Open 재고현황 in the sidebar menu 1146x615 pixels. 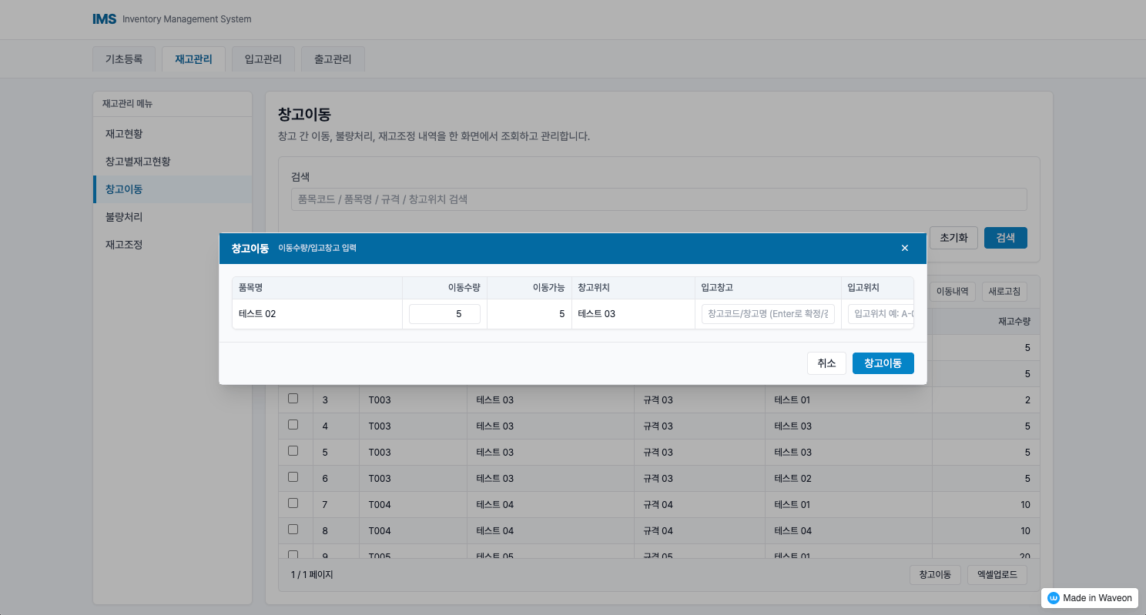tap(124, 134)
